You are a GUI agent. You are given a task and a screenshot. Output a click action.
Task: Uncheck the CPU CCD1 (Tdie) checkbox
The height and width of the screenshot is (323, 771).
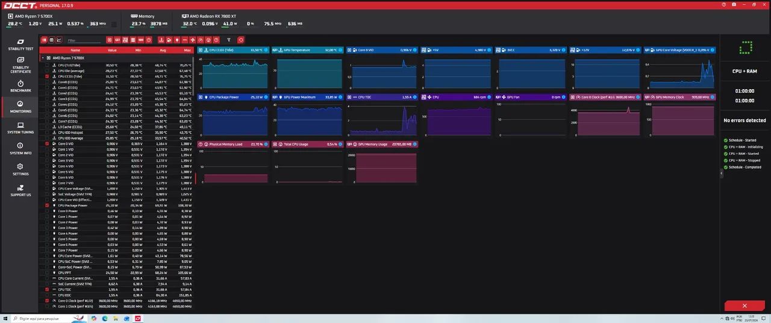(48, 77)
